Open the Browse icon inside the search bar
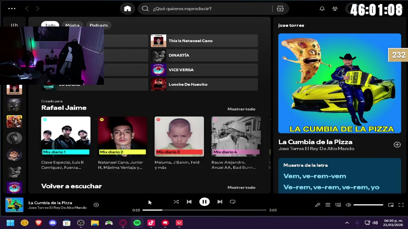 (280, 9)
